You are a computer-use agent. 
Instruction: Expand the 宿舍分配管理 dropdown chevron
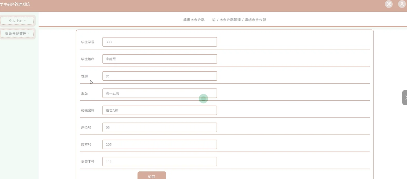pos(29,33)
